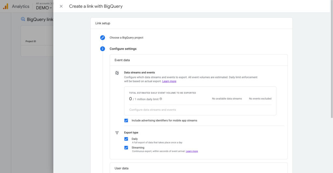Screen dimensions: 333x173
Task: Click Configure data streams and events
Action: (153, 110)
